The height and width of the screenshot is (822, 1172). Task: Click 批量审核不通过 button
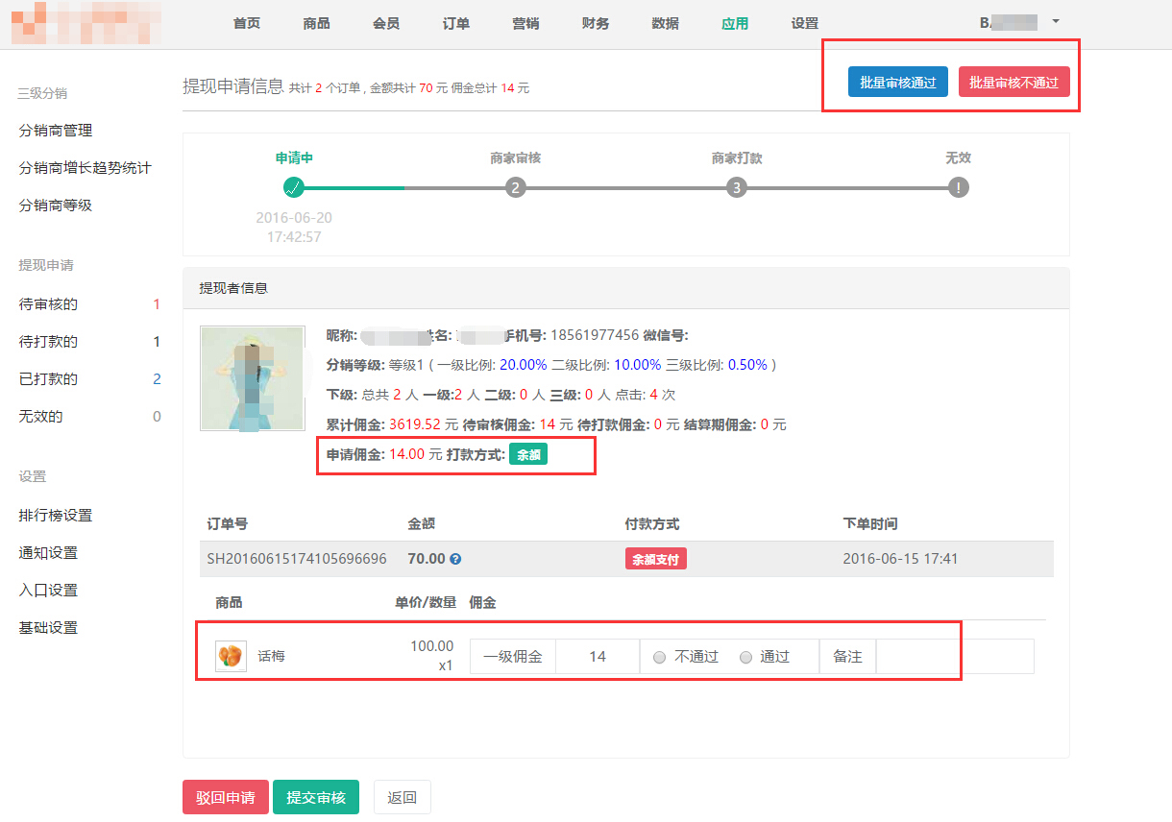1013,83
